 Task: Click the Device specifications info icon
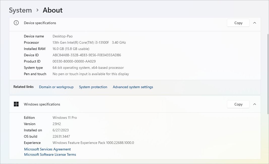(x=16, y=23)
